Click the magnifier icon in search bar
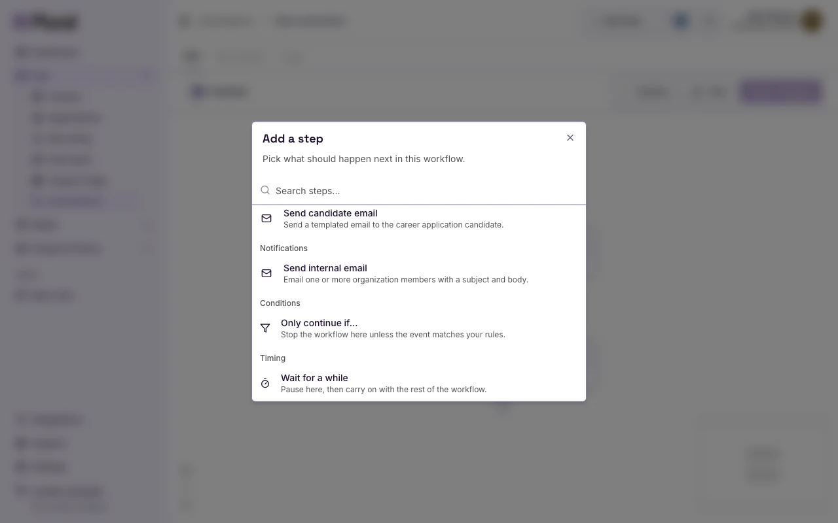 tap(265, 190)
